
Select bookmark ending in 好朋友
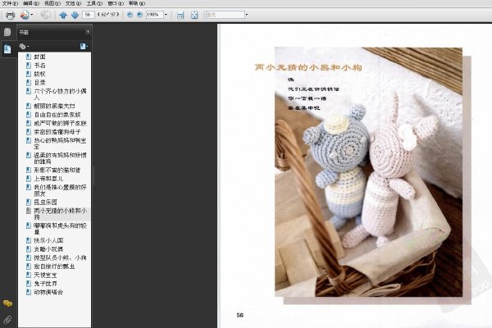point(60,190)
